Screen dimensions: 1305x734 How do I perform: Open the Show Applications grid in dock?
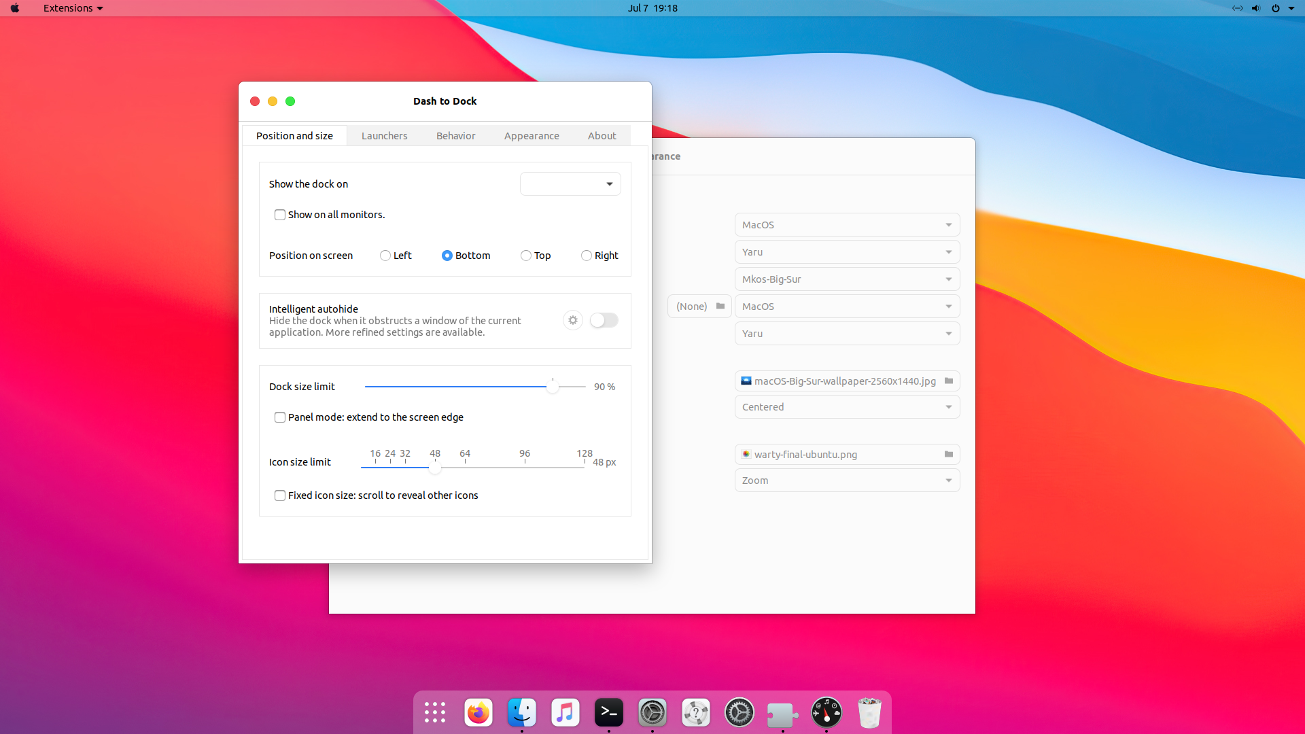(435, 712)
